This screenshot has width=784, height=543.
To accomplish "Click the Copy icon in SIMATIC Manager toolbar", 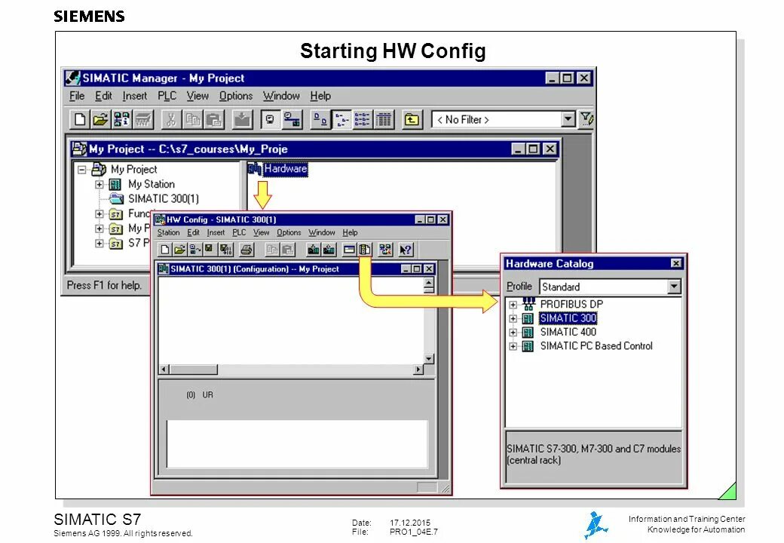I will point(192,119).
